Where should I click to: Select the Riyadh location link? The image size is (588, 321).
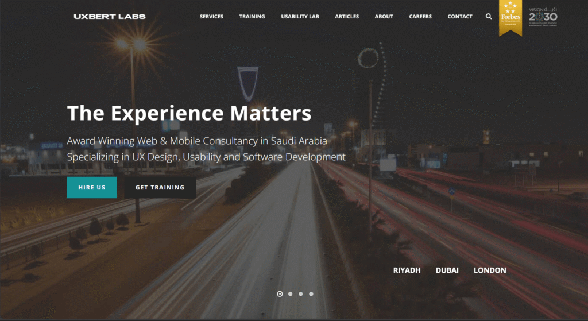coord(407,270)
